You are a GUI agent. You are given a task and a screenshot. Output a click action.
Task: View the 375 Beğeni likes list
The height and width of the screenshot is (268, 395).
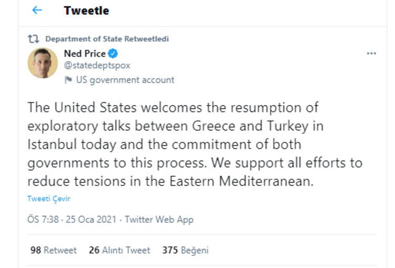185,250
